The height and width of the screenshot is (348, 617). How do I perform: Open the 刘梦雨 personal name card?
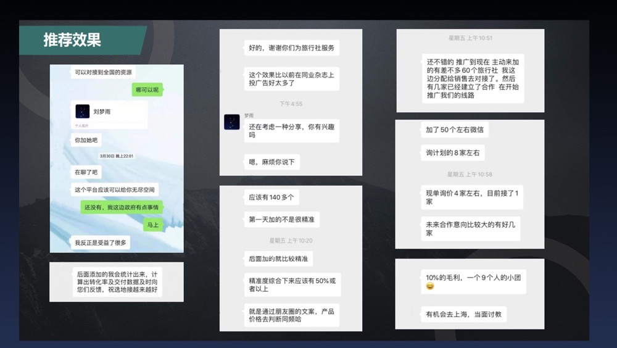pyautogui.click(x=109, y=115)
